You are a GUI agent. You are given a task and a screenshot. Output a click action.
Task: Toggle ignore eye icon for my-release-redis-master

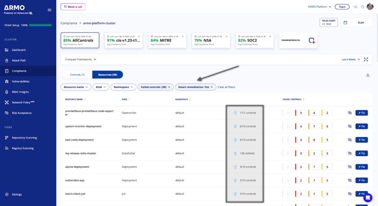(x=350, y=153)
